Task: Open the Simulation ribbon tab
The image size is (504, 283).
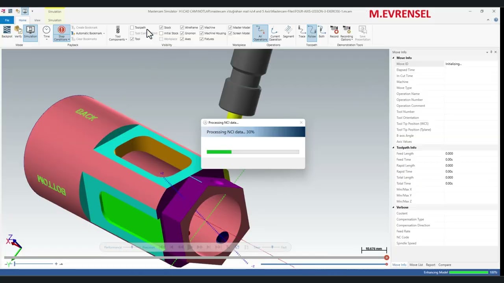Action: 55,20
